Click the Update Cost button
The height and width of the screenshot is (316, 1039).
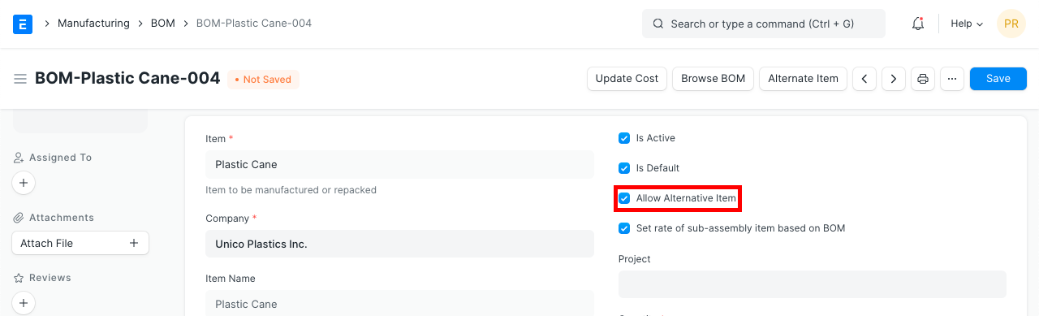(x=627, y=79)
